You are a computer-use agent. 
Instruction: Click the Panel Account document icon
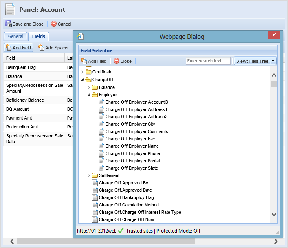[10, 9]
